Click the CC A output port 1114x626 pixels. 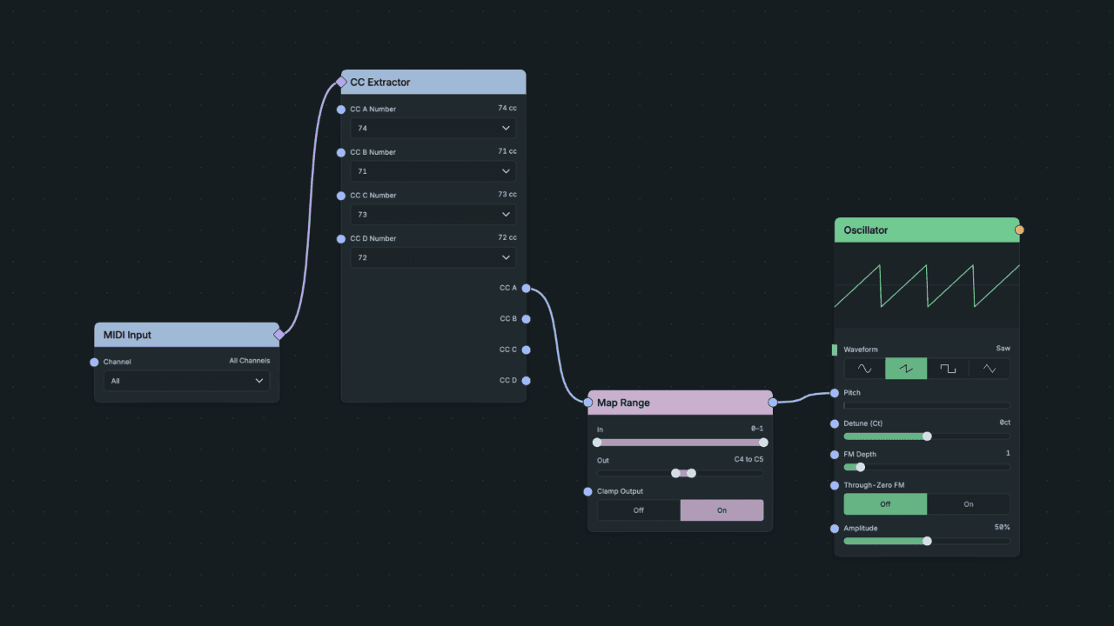[527, 289]
